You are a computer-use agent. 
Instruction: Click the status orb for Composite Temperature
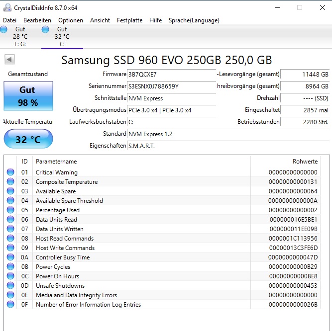pos(10,181)
